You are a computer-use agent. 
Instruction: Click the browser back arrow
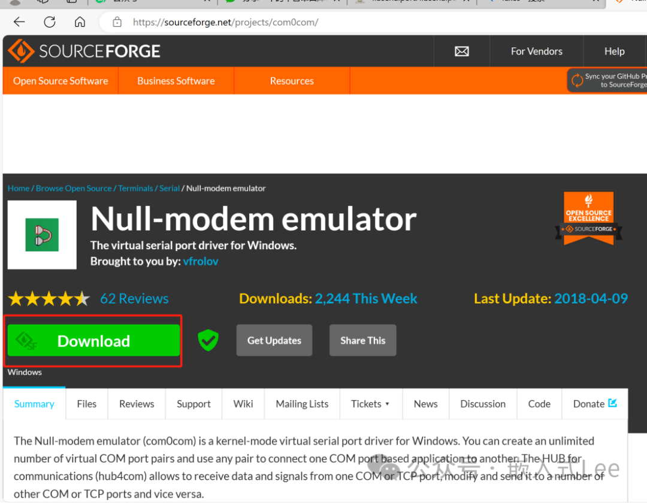pos(19,22)
